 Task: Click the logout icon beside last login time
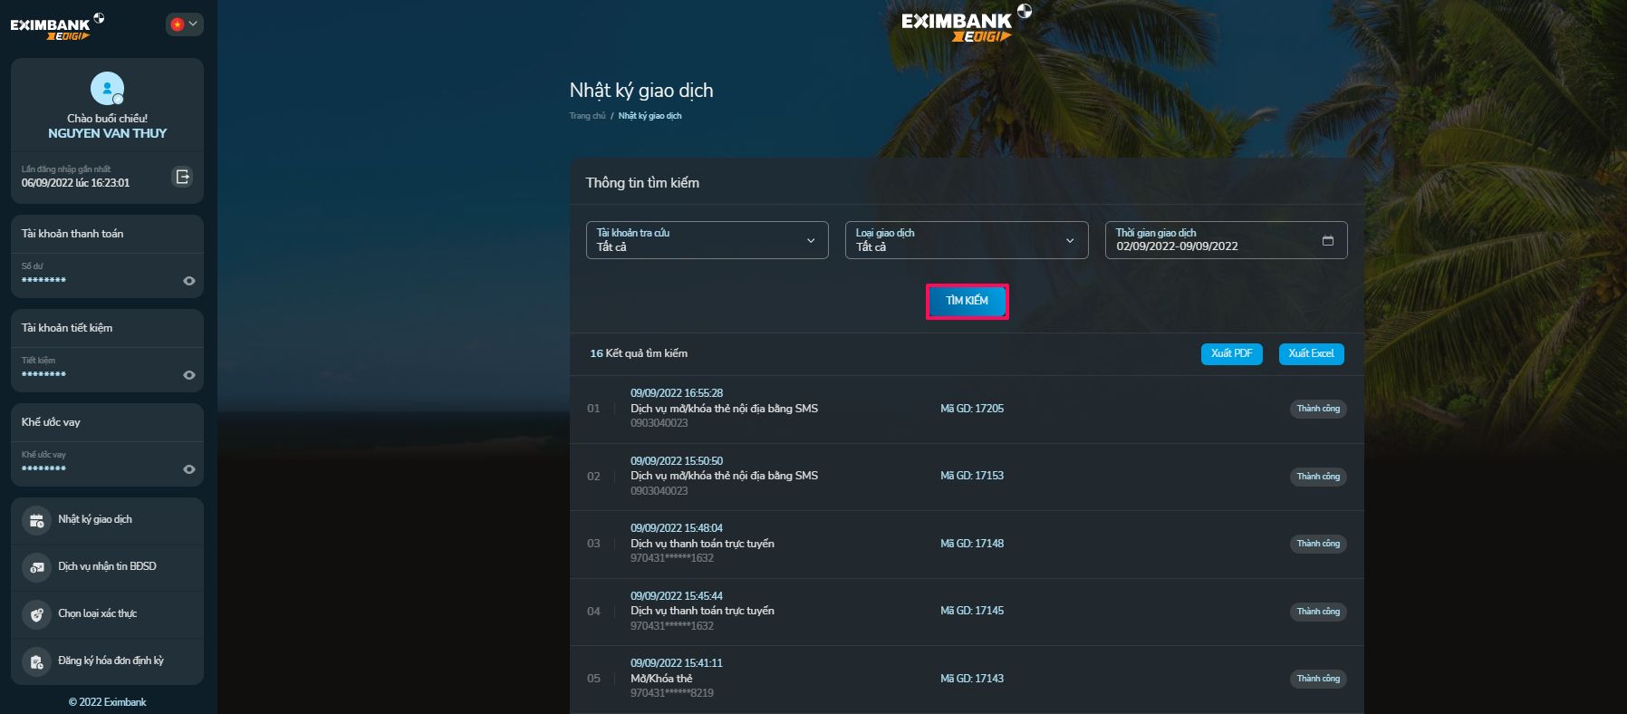click(x=182, y=177)
